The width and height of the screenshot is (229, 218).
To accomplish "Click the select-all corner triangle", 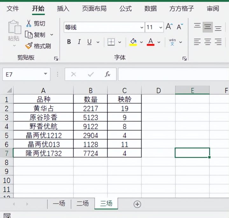I will (9, 90).
